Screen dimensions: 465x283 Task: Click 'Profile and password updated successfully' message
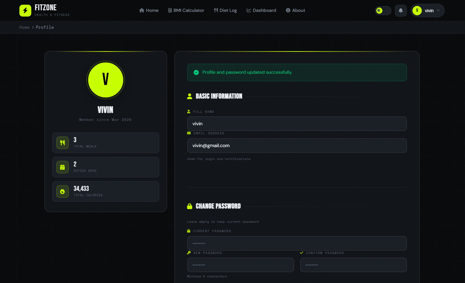click(247, 72)
